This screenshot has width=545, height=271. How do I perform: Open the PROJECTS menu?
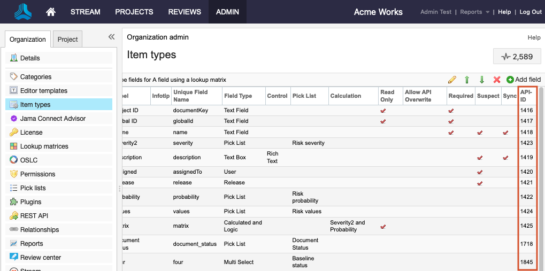coord(134,12)
